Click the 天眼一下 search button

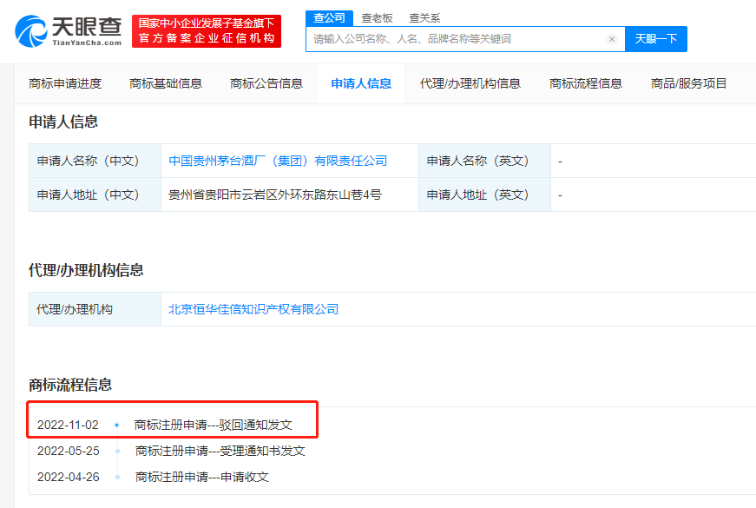pos(655,39)
